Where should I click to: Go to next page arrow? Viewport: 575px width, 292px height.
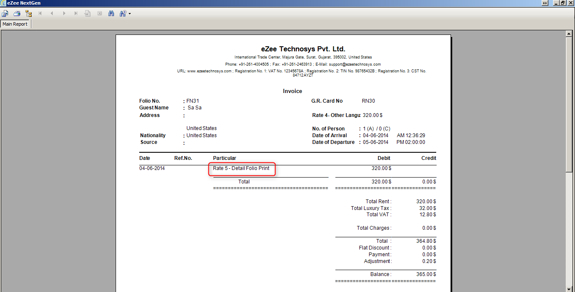click(64, 13)
